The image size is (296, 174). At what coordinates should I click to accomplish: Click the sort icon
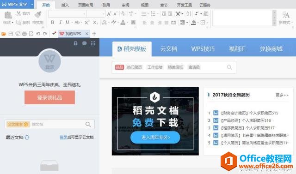tap(188, 13)
